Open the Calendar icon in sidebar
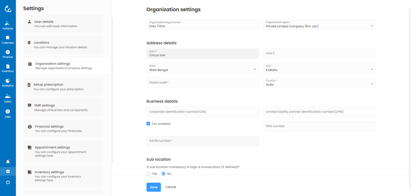The image size is (413, 196). (x=8, y=40)
